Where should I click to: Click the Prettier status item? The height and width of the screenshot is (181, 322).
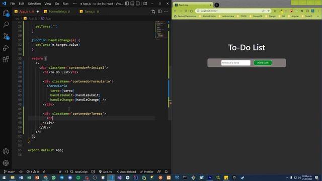(146, 171)
